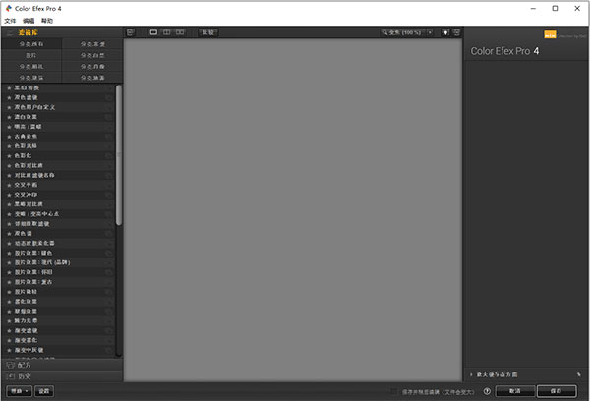Click the 历史 history panel icon
The height and width of the screenshot is (401, 590).
tap(11, 376)
